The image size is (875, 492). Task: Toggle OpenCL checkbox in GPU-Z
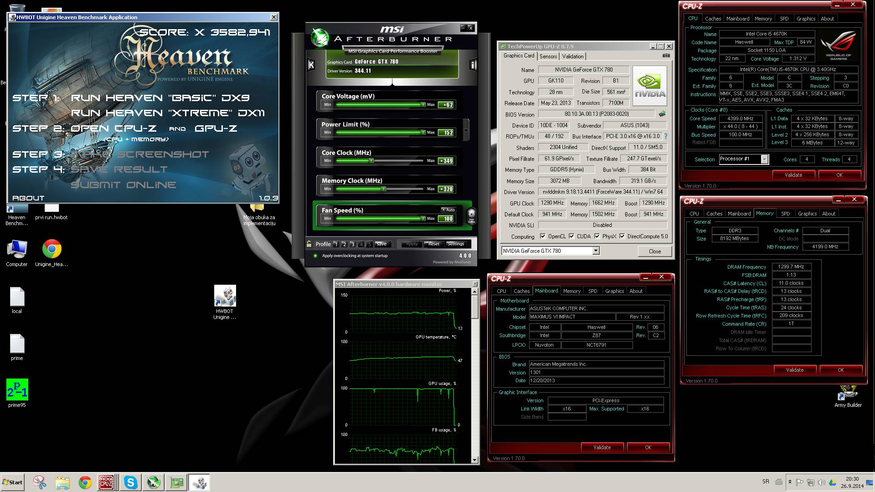[x=543, y=236]
